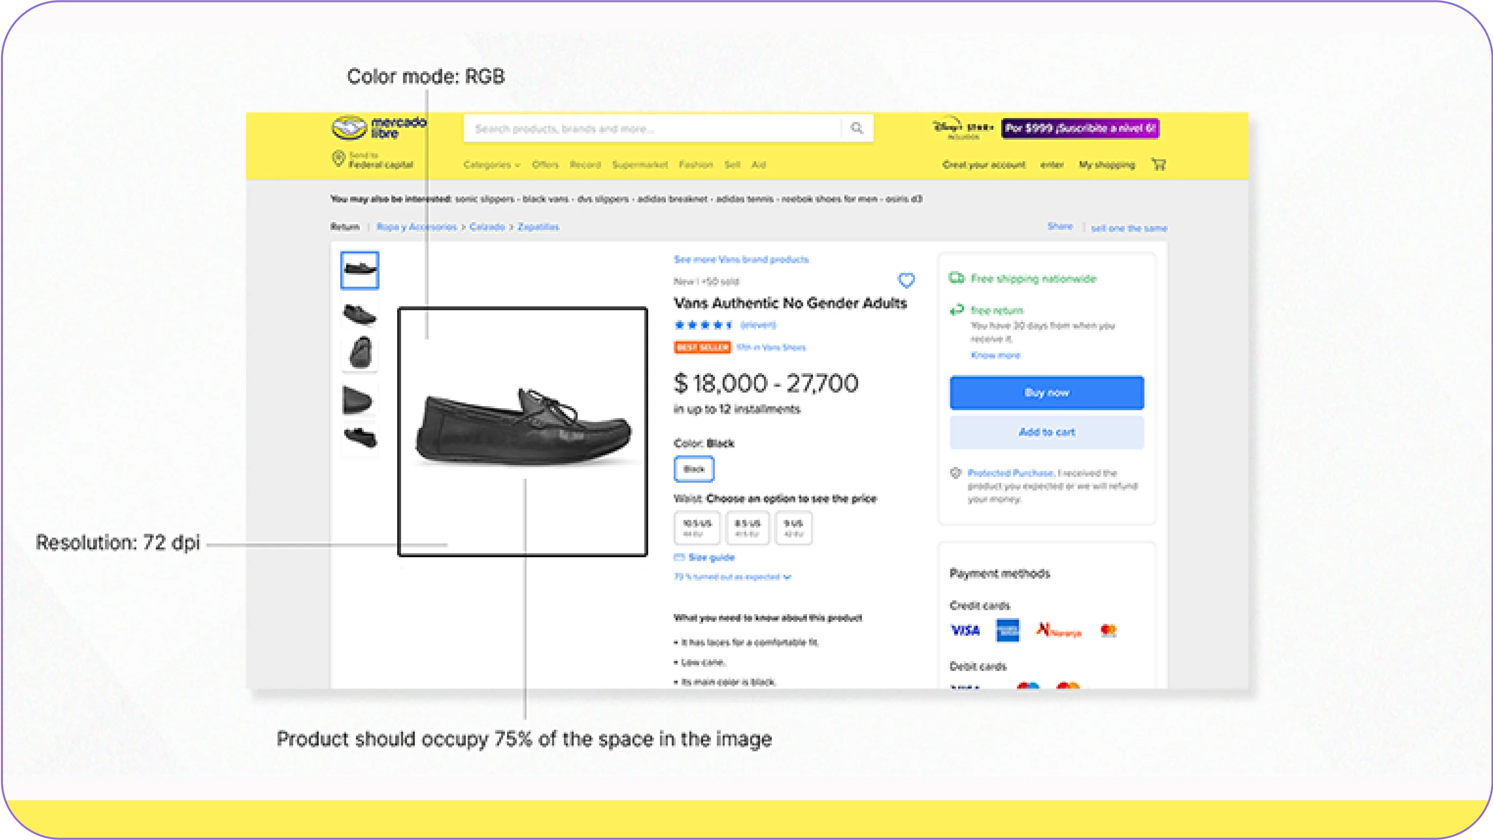Select the 8.5 US size option
The height and width of the screenshot is (840, 1493).
(x=747, y=528)
